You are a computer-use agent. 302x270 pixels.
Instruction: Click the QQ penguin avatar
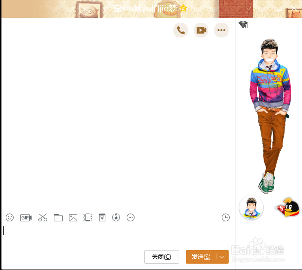[x=288, y=207]
